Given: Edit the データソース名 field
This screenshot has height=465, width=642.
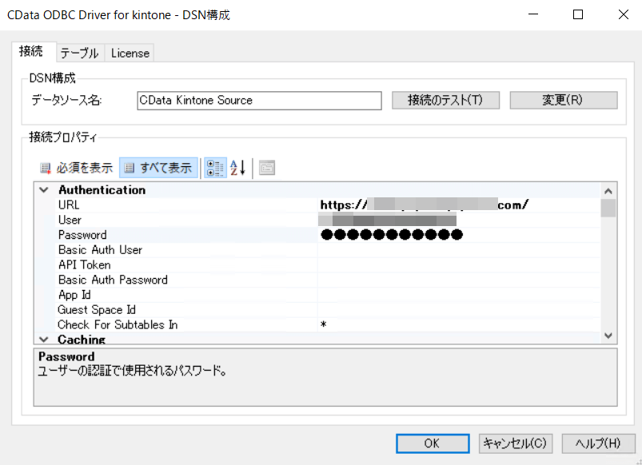Looking at the screenshot, I should (259, 101).
